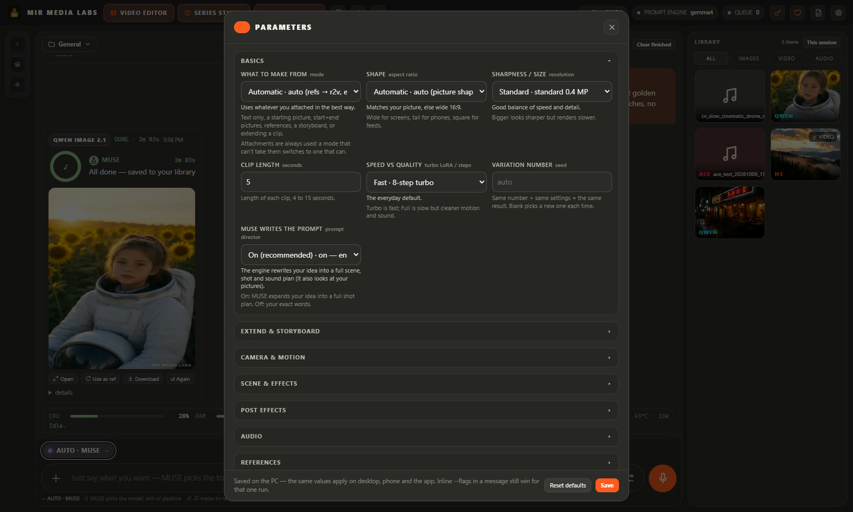Viewport: 853px width, 512px height.
Task: Open the MUSE writes the prompt dropdown
Action: pos(301,255)
